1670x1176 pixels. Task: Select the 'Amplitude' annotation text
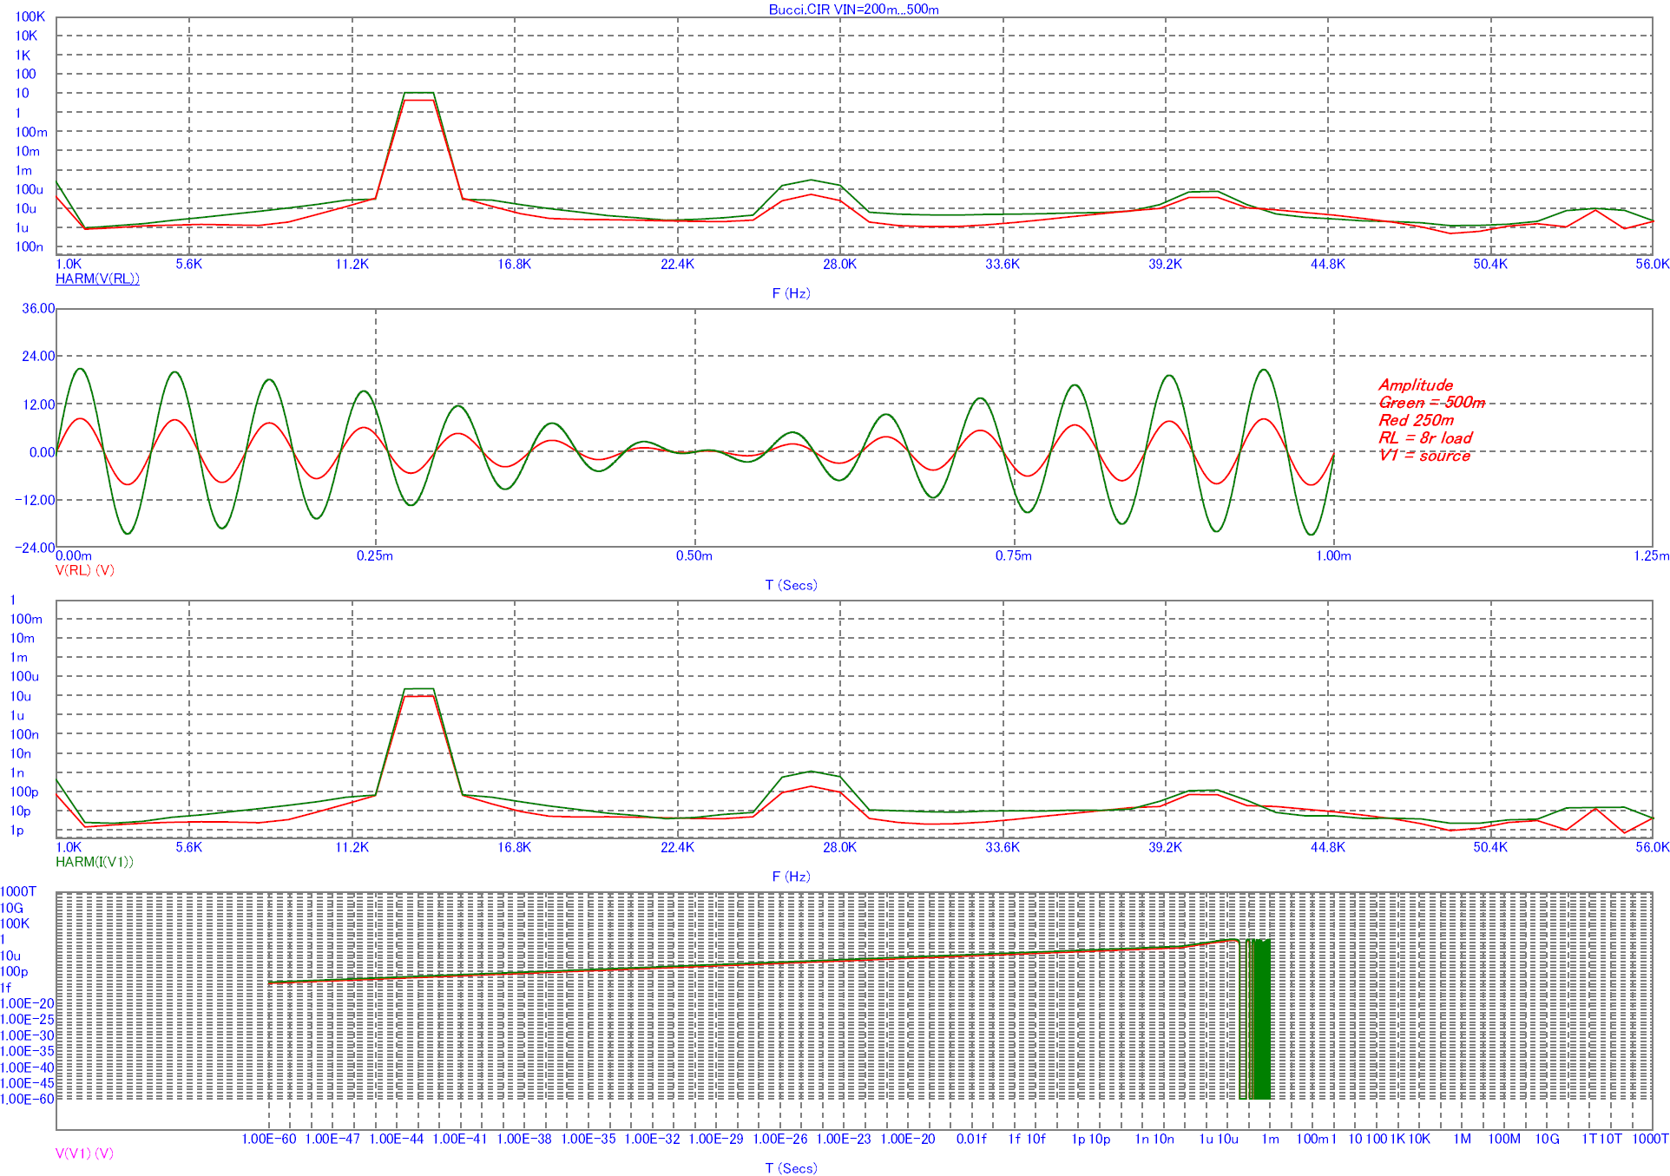click(x=1416, y=384)
